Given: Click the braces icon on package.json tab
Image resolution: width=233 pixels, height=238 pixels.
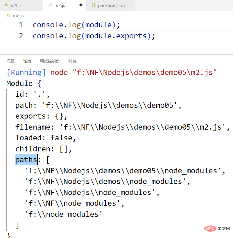Looking at the screenshot, I should point(93,5).
